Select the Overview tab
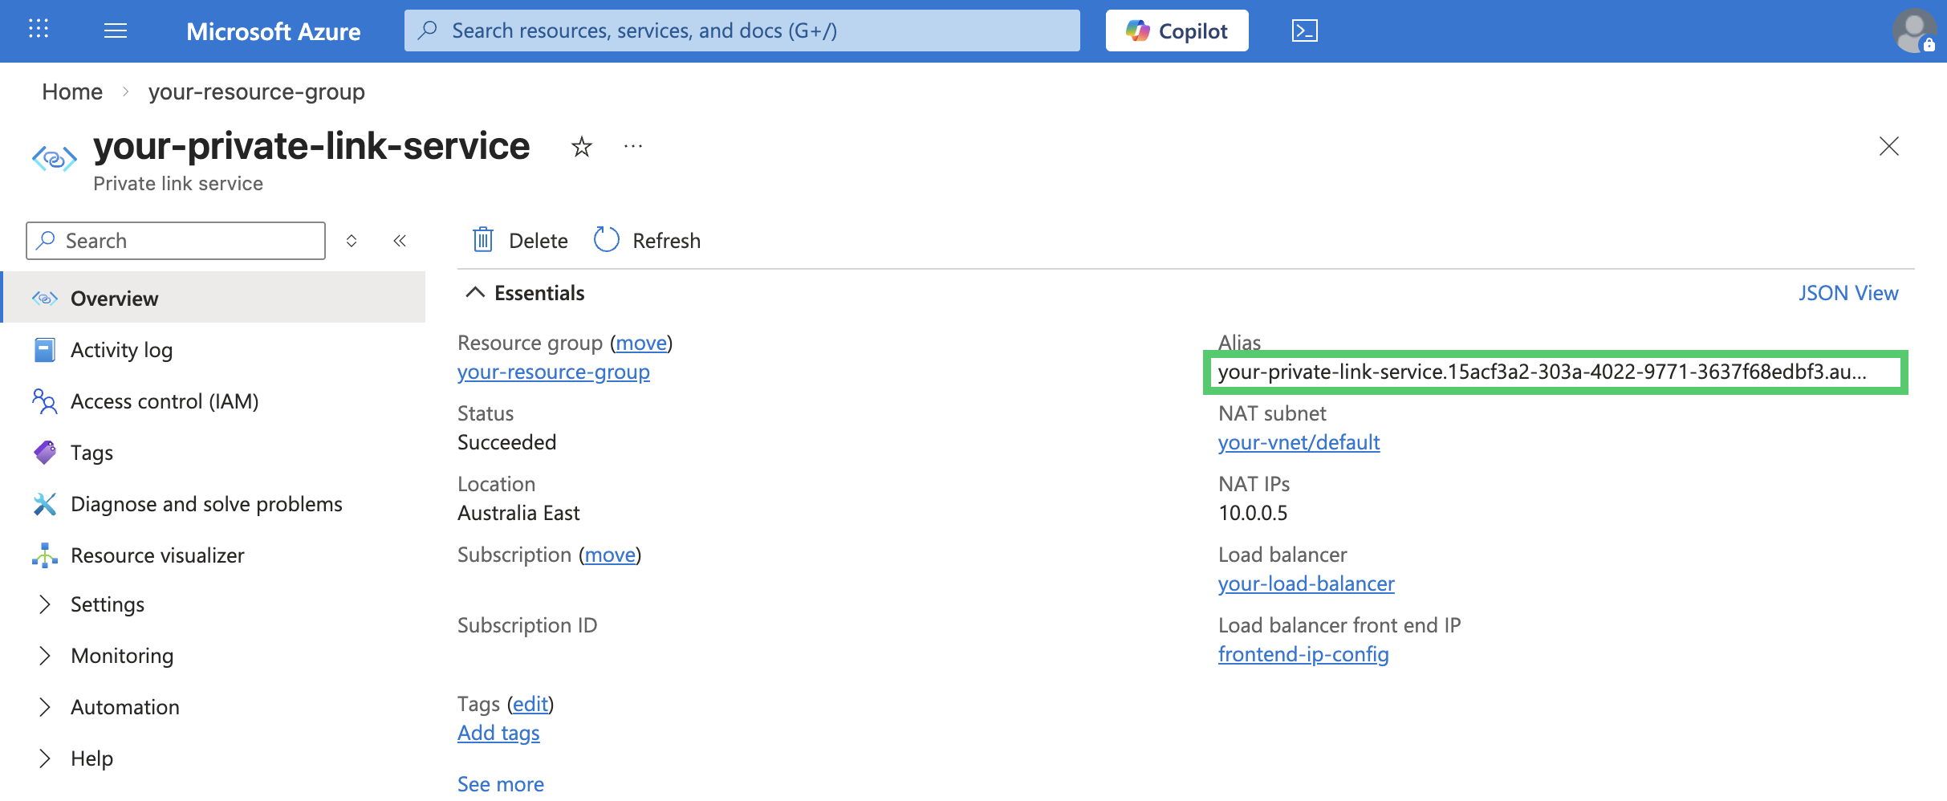Screen dimensions: 1947x801 [x=114, y=298]
